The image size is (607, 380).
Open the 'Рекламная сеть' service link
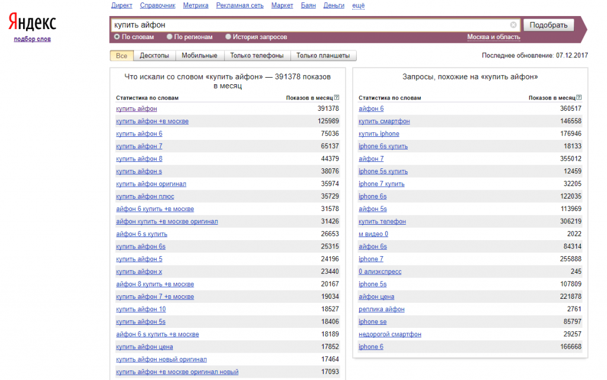click(239, 5)
